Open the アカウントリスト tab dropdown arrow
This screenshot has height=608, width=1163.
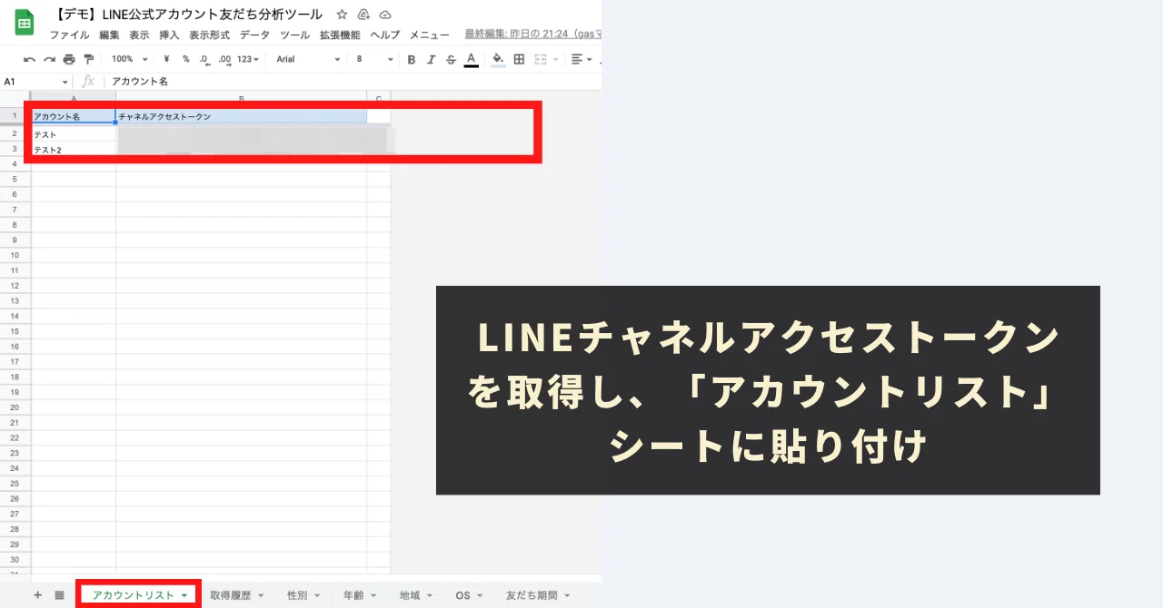[x=184, y=596]
